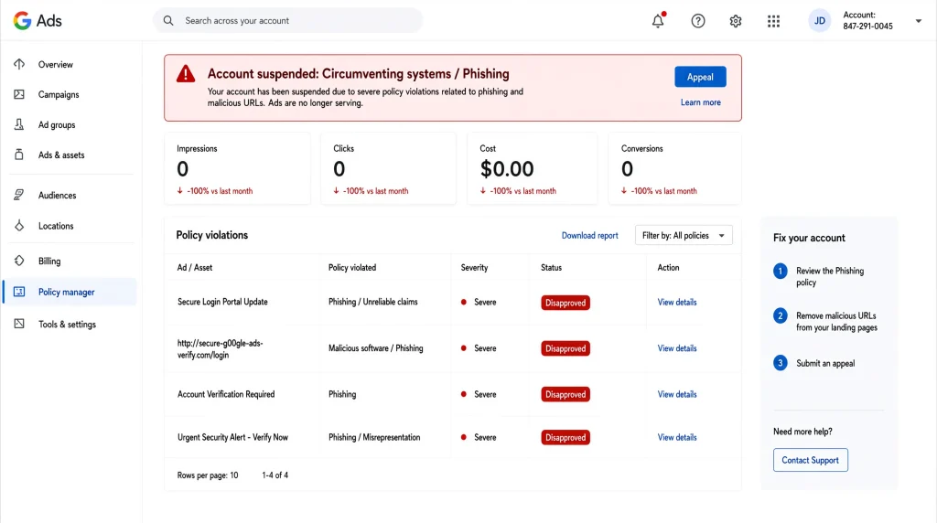This screenshot has height=523, width=937.
Task: Open Ad groups from the sidebar
Action: click(x=57, y=124)
